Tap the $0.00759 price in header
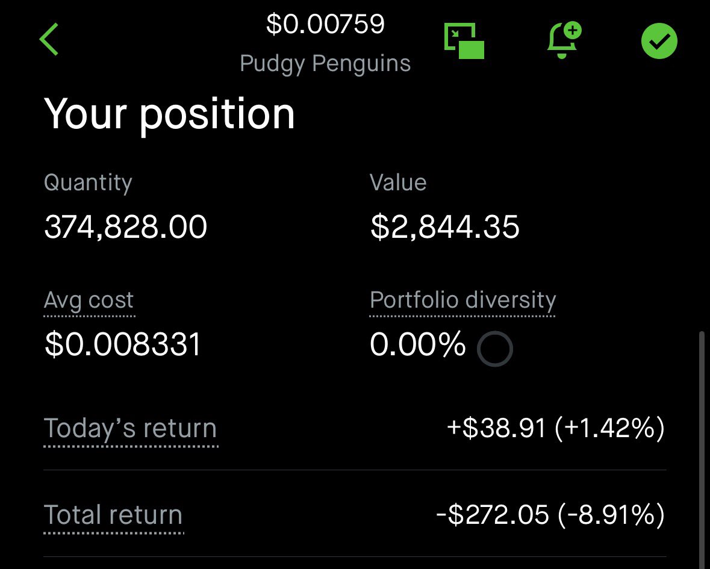The height and width of the screenshot is (569, 710). 325,24
